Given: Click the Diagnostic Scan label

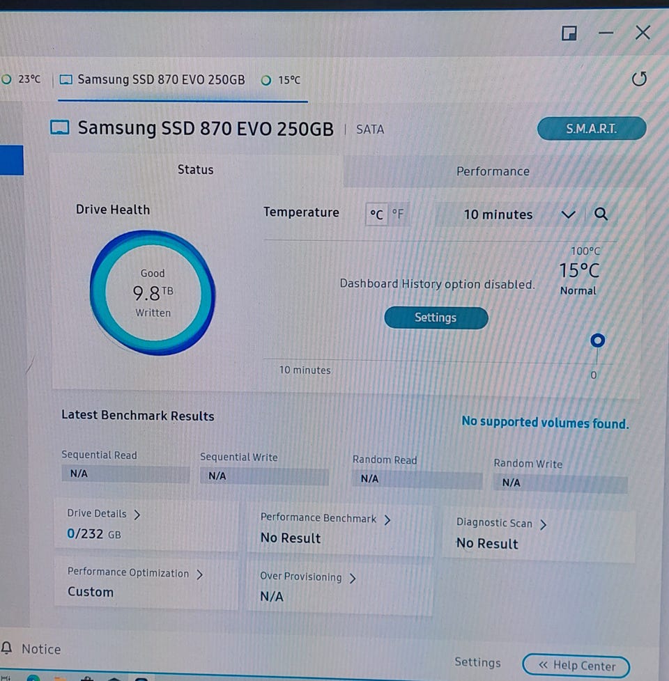Looking at the screenshot, I should click(494, 523).
